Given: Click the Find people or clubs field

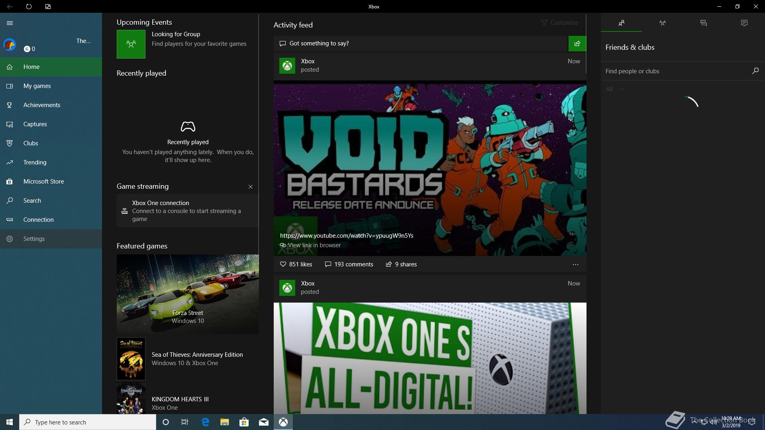Looking at the screenshot, I should [x=675, y=71].
